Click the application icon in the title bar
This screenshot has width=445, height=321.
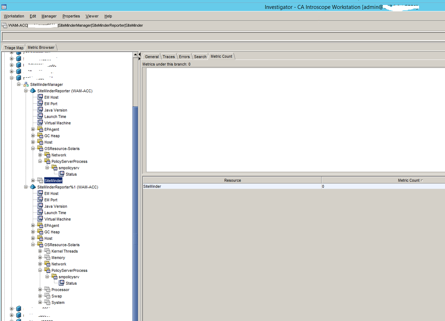[4, 7]
